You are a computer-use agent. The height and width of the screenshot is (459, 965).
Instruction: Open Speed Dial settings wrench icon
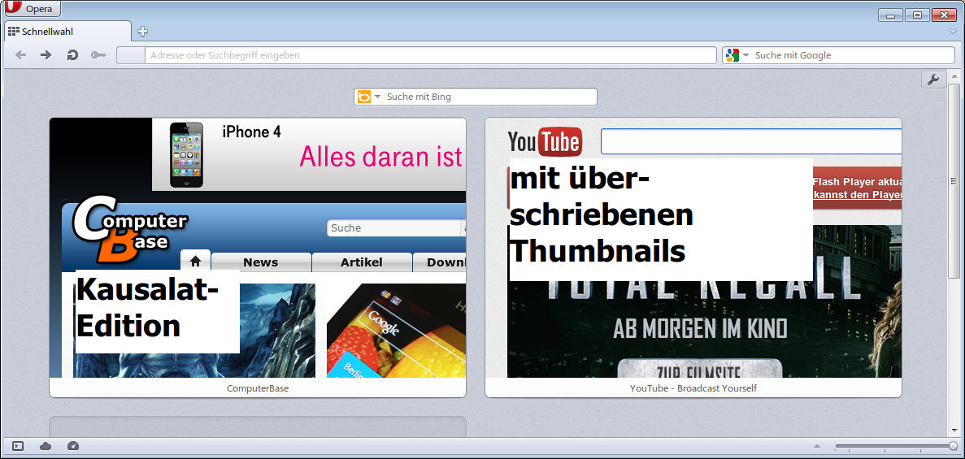click(933, 80)
